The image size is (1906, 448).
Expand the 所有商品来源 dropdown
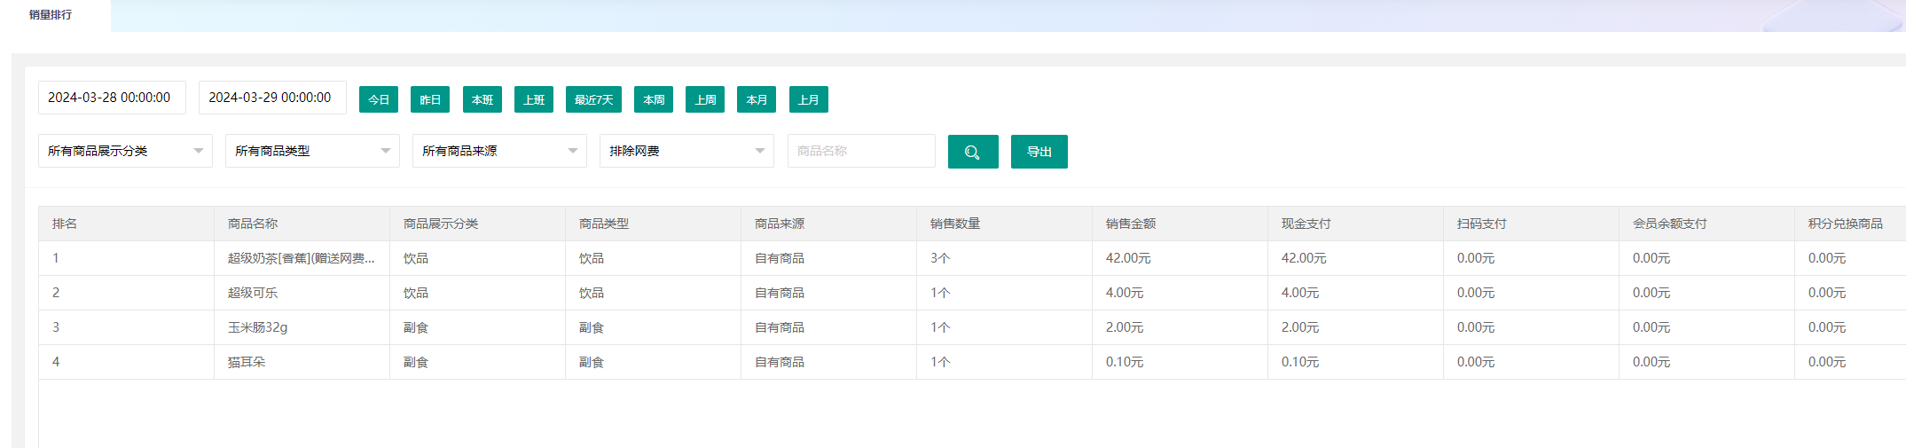(499, 151)
